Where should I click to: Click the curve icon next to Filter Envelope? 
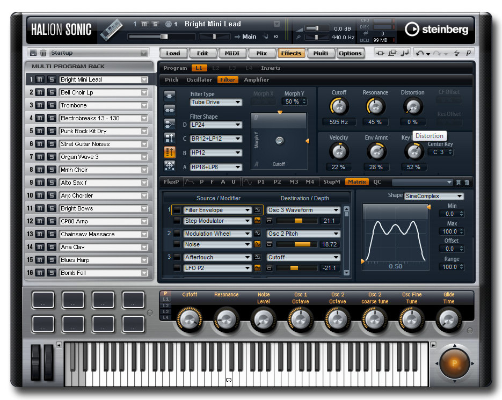[x=257, y=210]
